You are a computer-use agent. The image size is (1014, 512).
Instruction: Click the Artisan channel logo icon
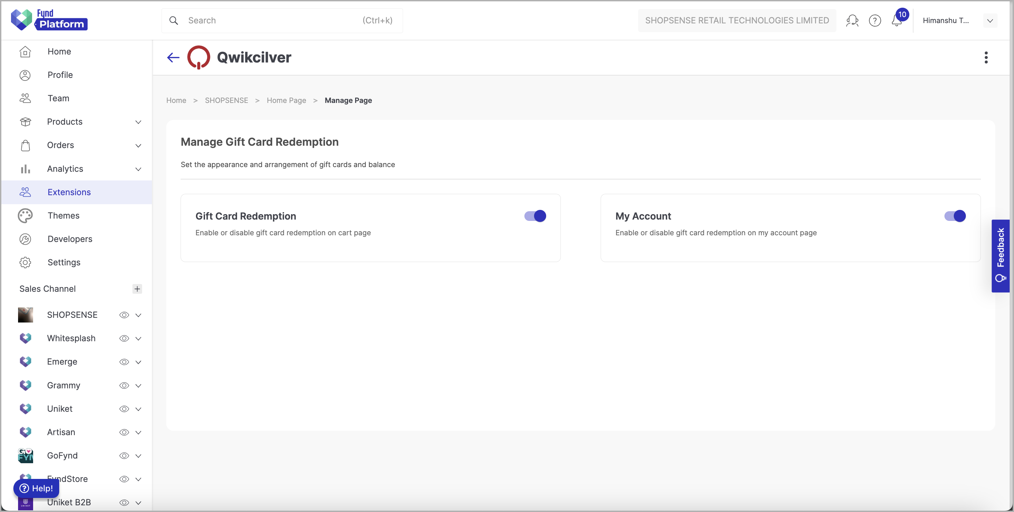[26, 432]
